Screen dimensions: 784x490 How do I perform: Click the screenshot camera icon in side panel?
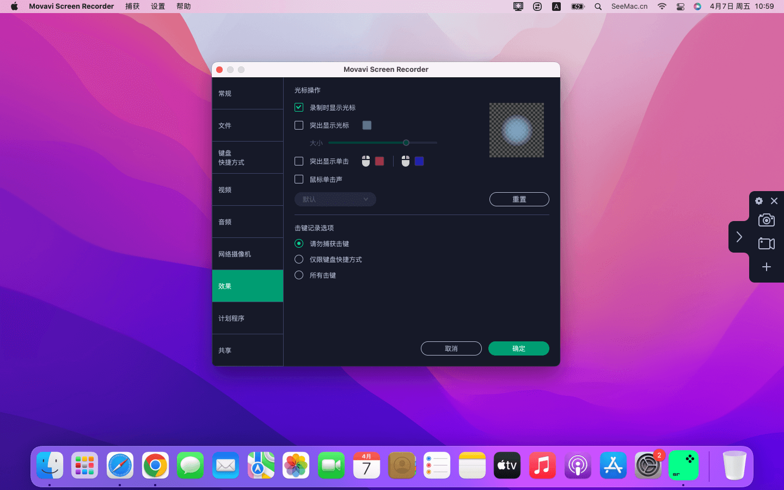(x=766, y=220)
